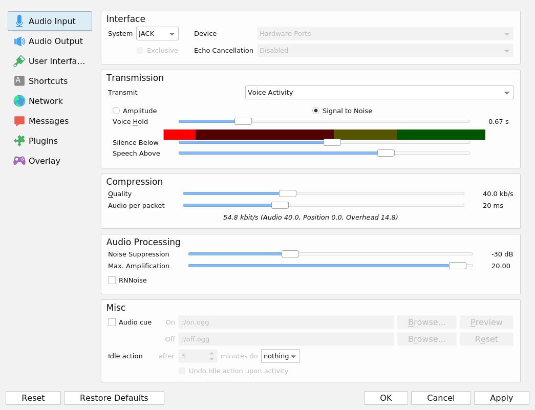
Task: Enable the RNNoise checkbox
Action: 112,280
